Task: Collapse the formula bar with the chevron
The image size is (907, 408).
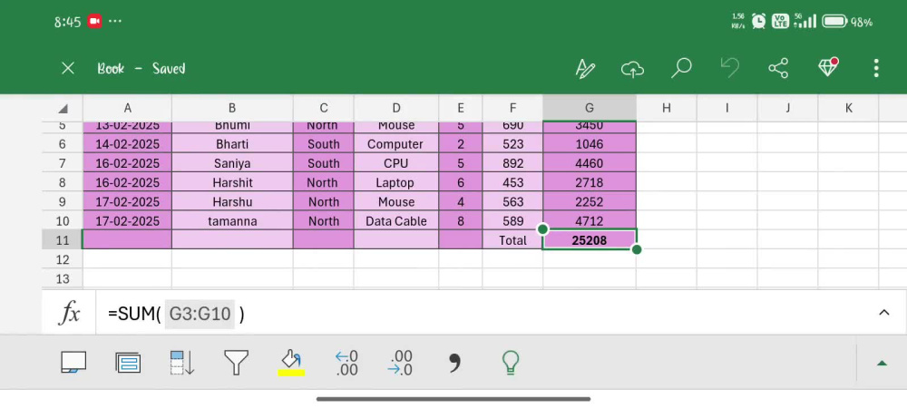Action: coord(883,313)
